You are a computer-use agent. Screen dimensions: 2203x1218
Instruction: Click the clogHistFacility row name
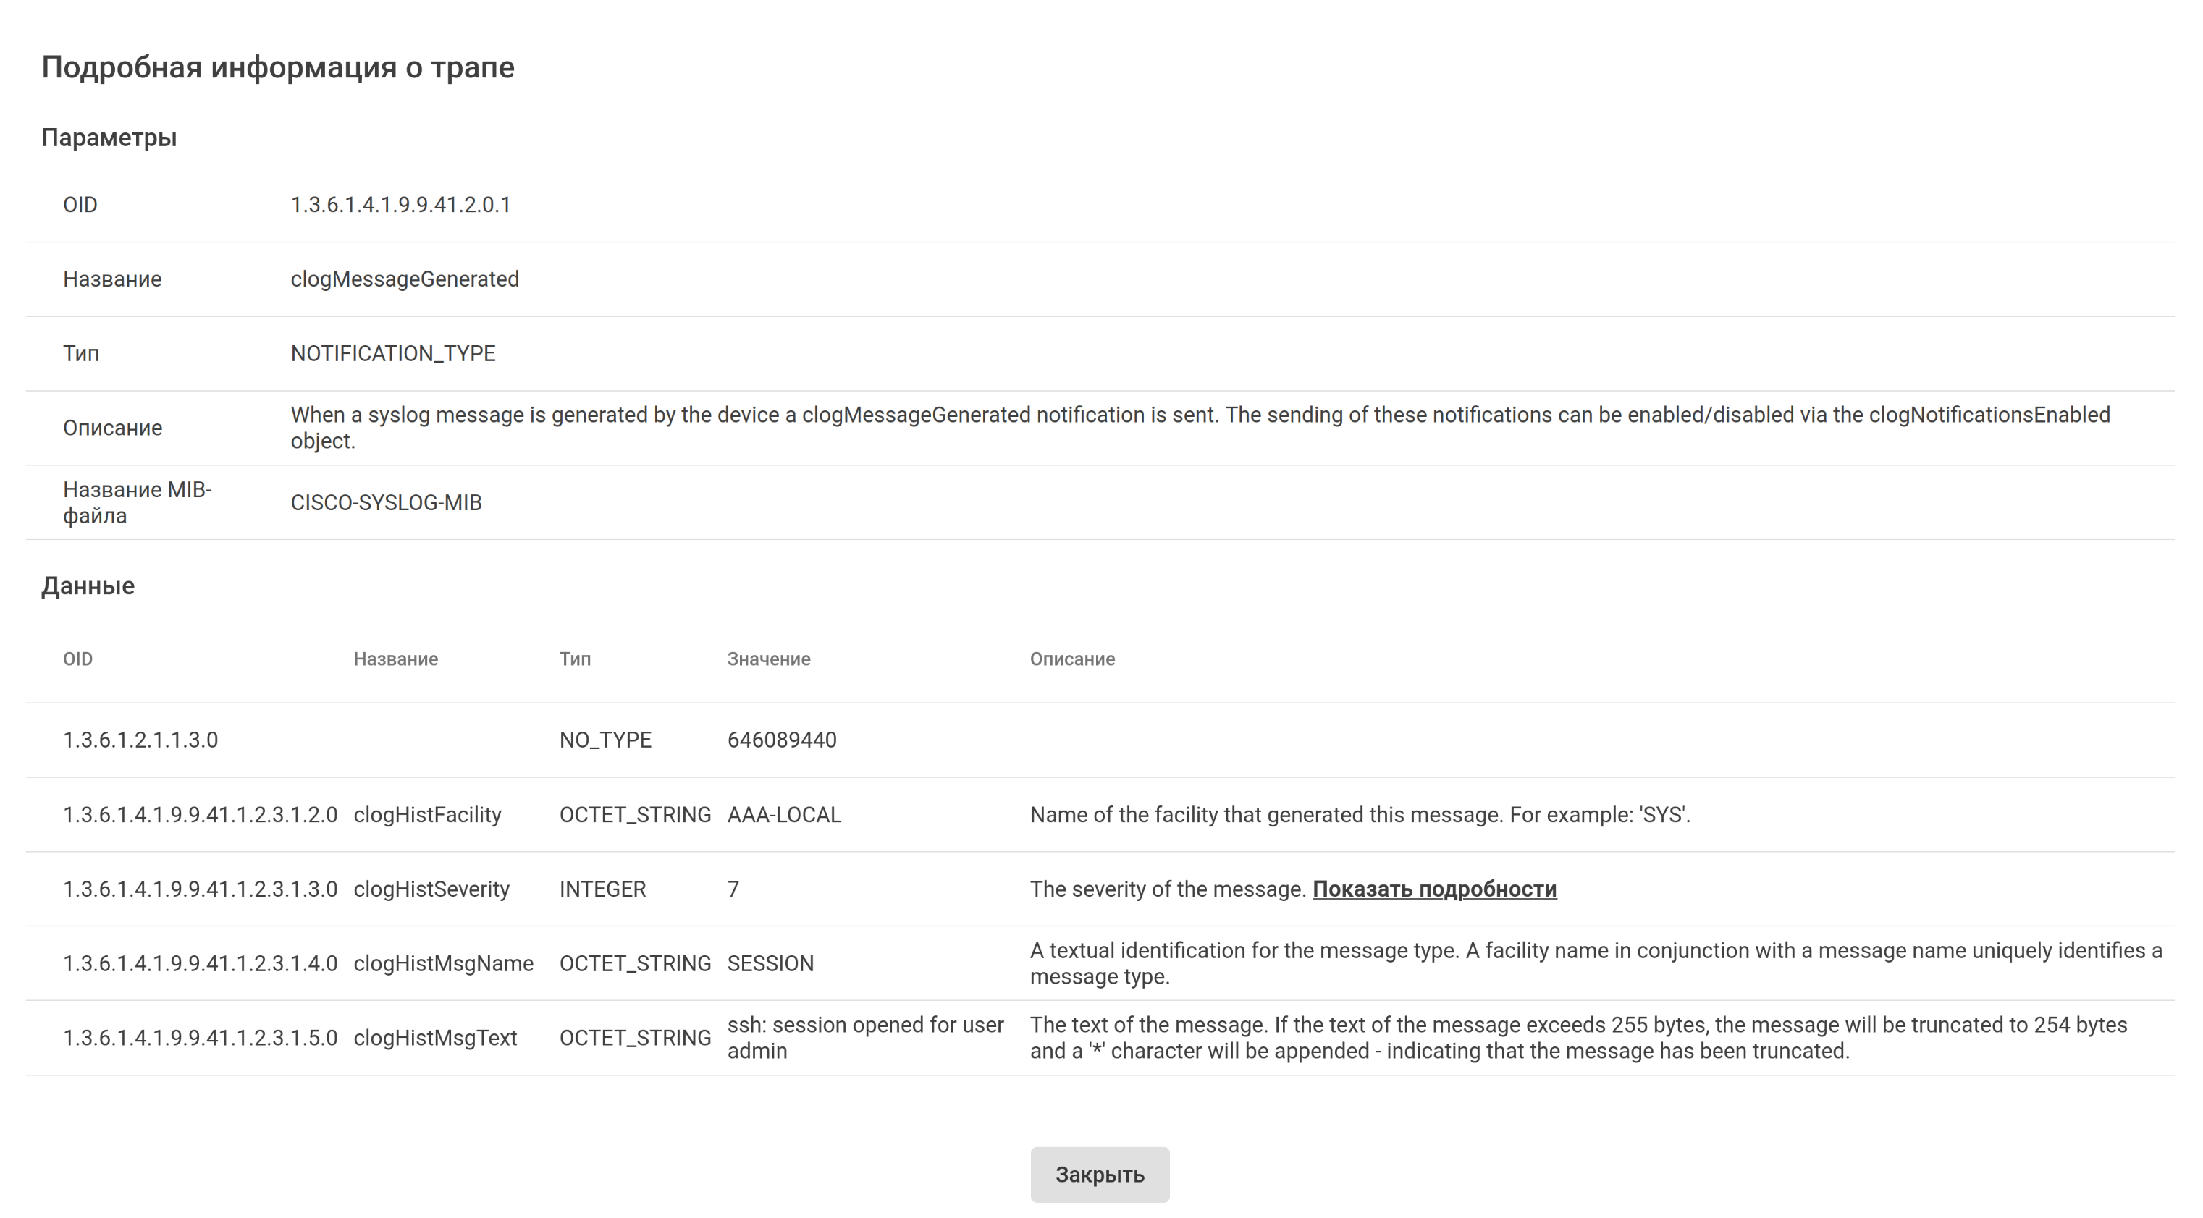click(x=426, y=815)
